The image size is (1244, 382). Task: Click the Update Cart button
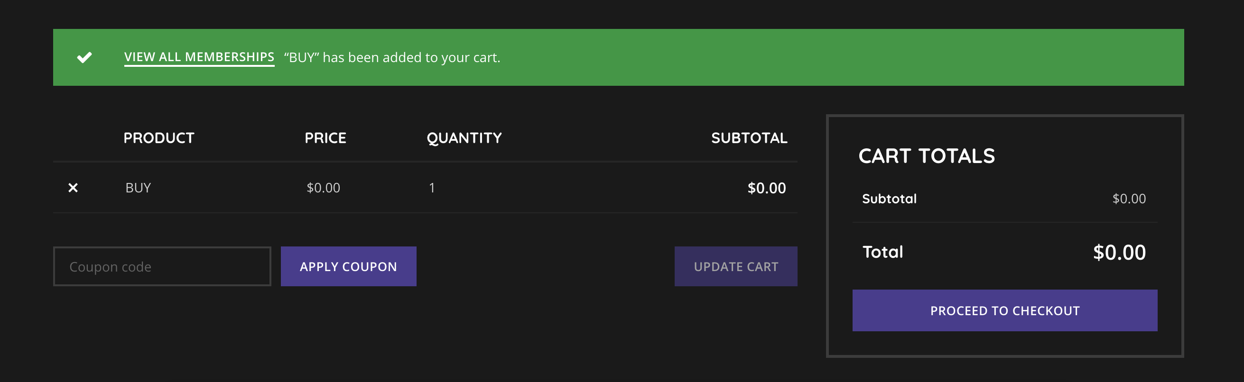click(735, 266)
